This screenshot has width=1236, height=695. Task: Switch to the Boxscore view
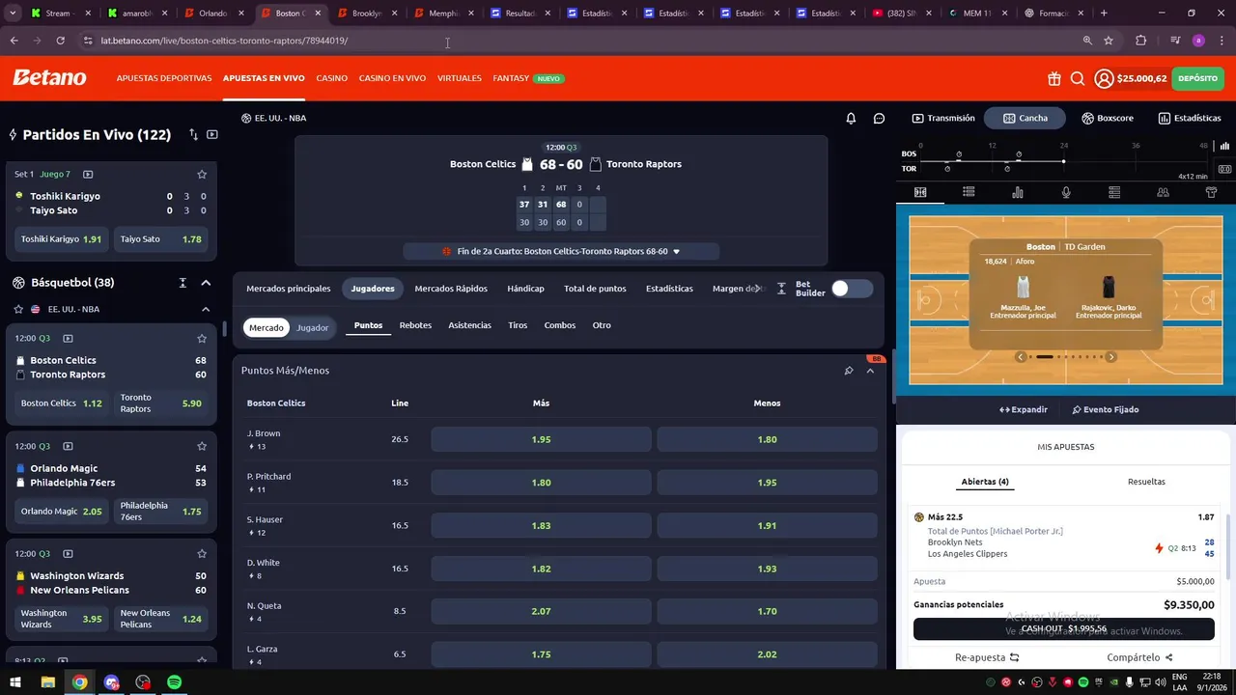click(1108, 118)
